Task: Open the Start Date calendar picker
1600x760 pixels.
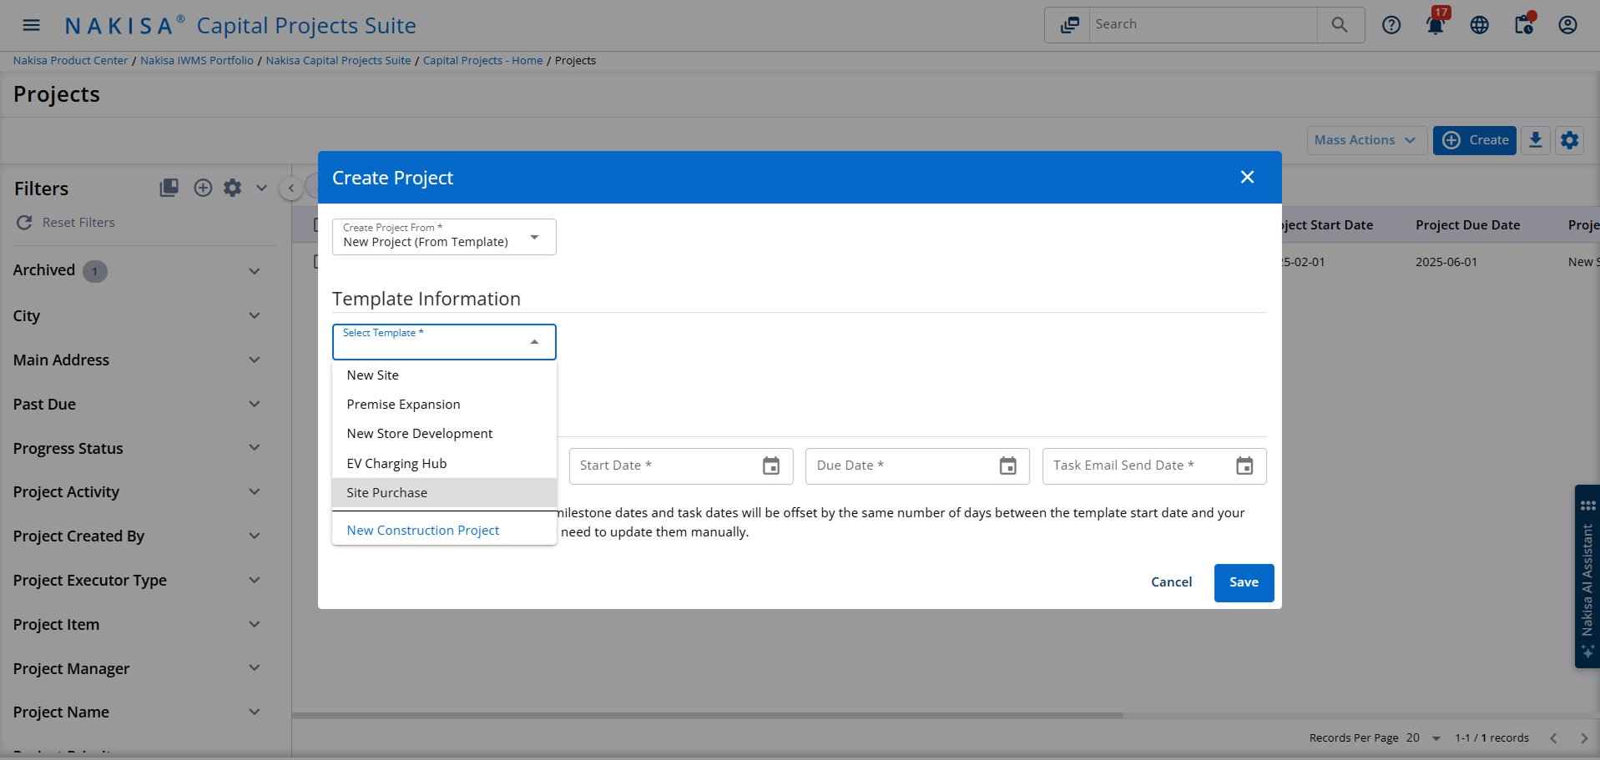Action: point(770,466)
